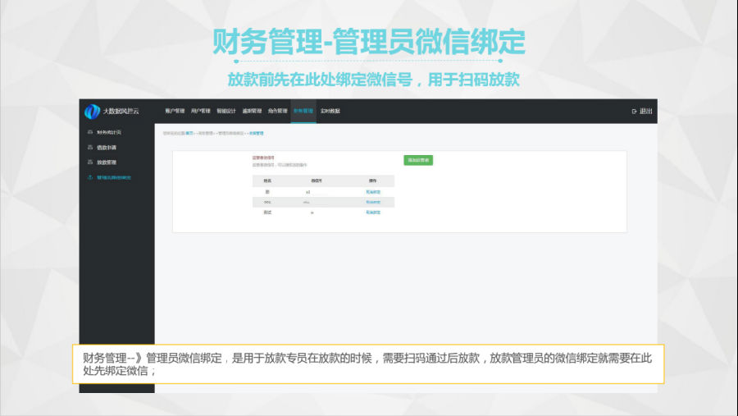Select the active 财务管理 menu tab
The image size is (738, 416).
tap(303, 111)
